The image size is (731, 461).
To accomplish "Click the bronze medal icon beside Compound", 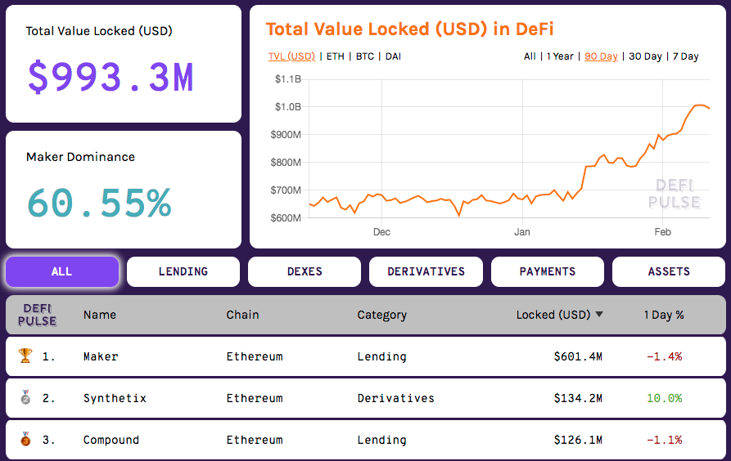I will pos(25,440).
